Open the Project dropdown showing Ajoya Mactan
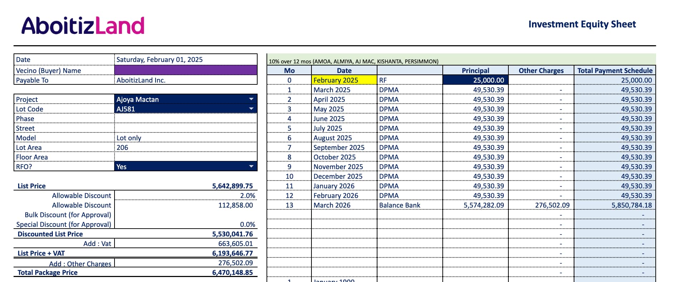 coord(251,99)
